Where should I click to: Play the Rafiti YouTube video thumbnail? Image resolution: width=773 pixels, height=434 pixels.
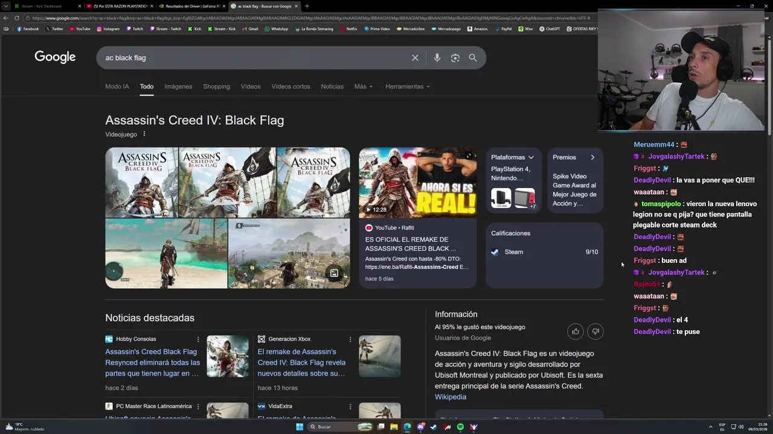[417, 183]
